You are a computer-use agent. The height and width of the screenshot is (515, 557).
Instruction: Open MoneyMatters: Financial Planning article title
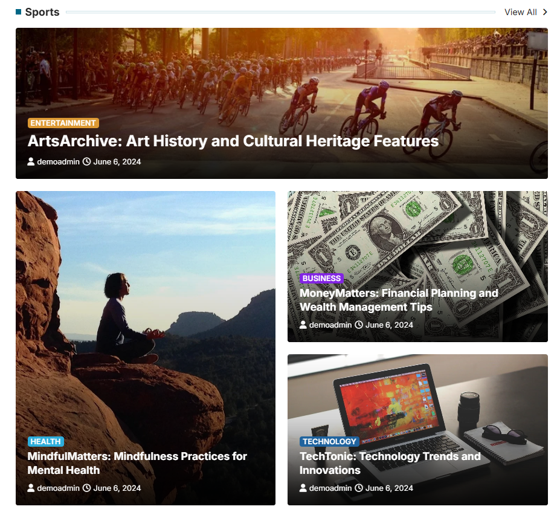pyautogui.click(x=399, y=300)
